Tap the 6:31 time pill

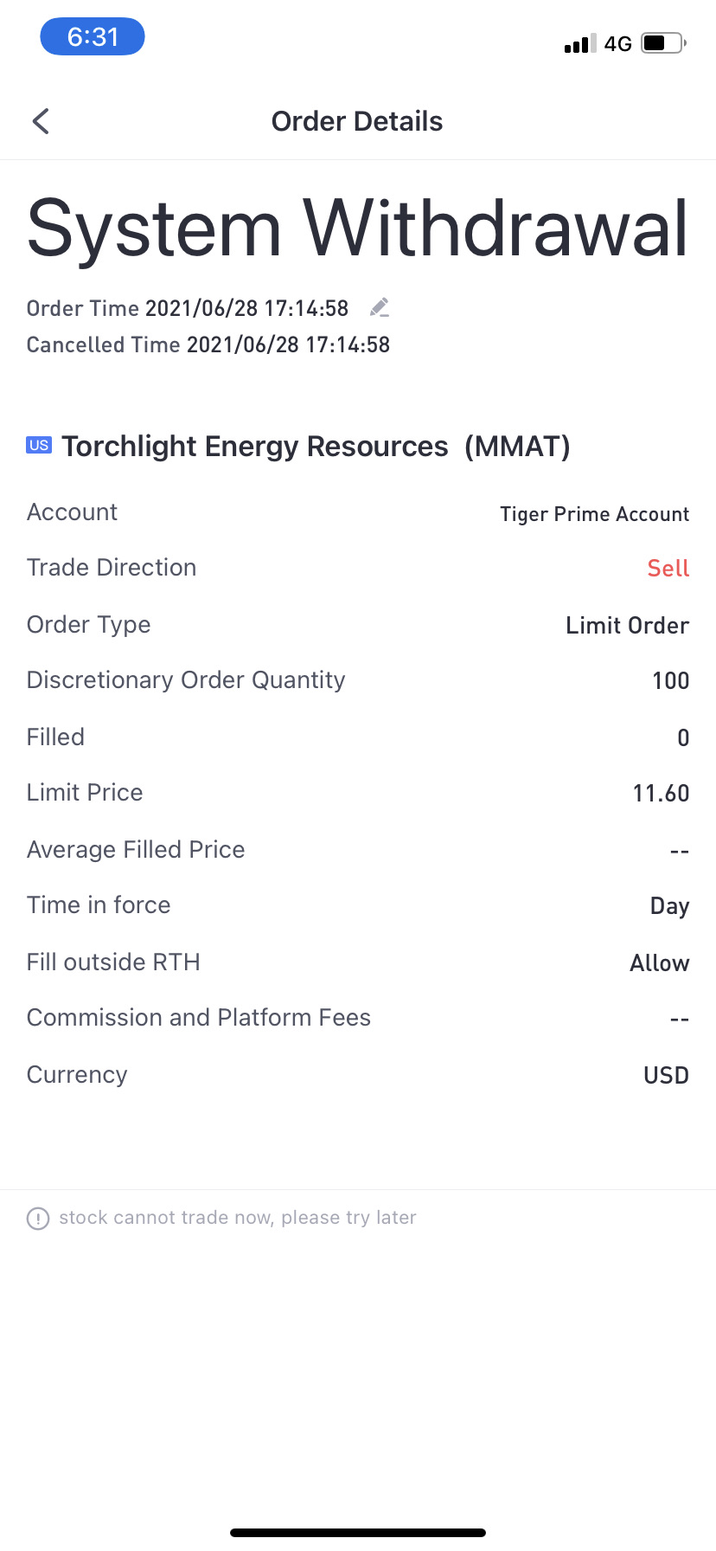(x=93, y=37)
